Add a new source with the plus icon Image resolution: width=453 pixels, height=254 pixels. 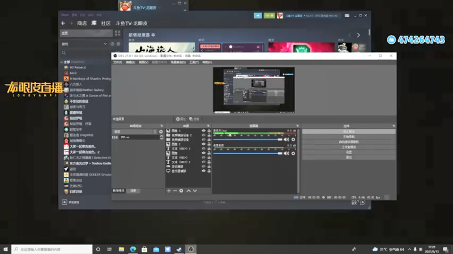click(x=169, y=191)
